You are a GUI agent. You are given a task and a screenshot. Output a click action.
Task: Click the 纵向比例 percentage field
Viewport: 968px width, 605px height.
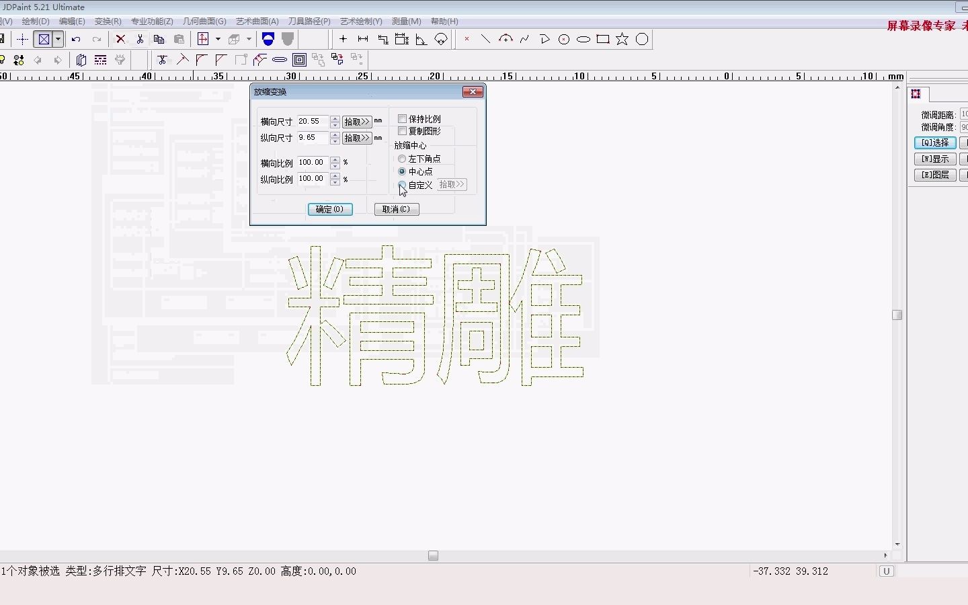[313, 179]
